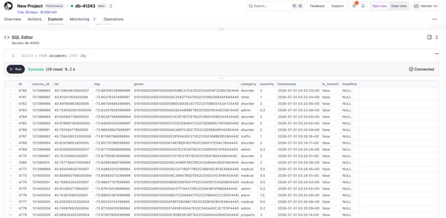The height and width of the screenshot is (218, 446).
Task: Click the source_id column header
Action: [41, 84]
